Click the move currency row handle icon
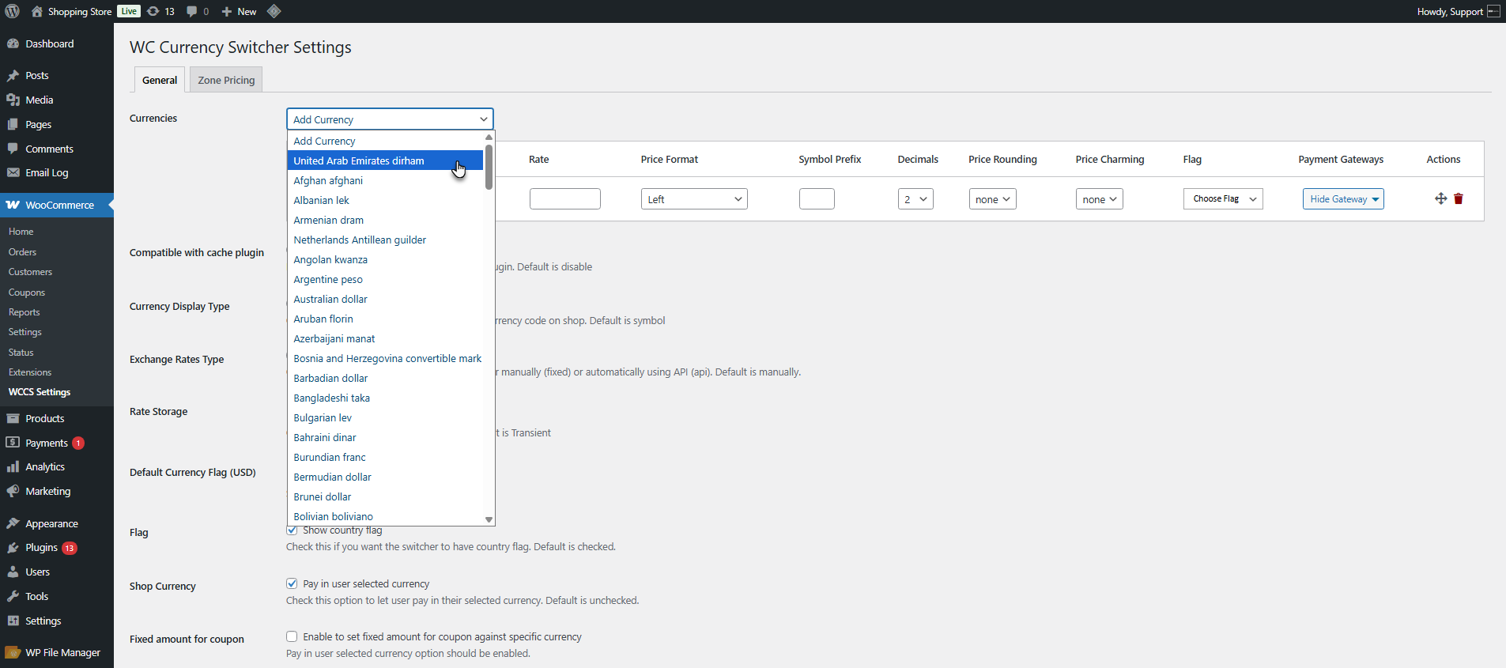1506x668 pixels. (x=1440, y=199)
